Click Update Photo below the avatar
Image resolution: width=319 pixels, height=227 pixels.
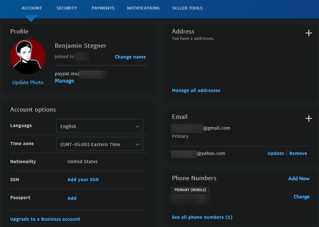click(x=28, y=83)
